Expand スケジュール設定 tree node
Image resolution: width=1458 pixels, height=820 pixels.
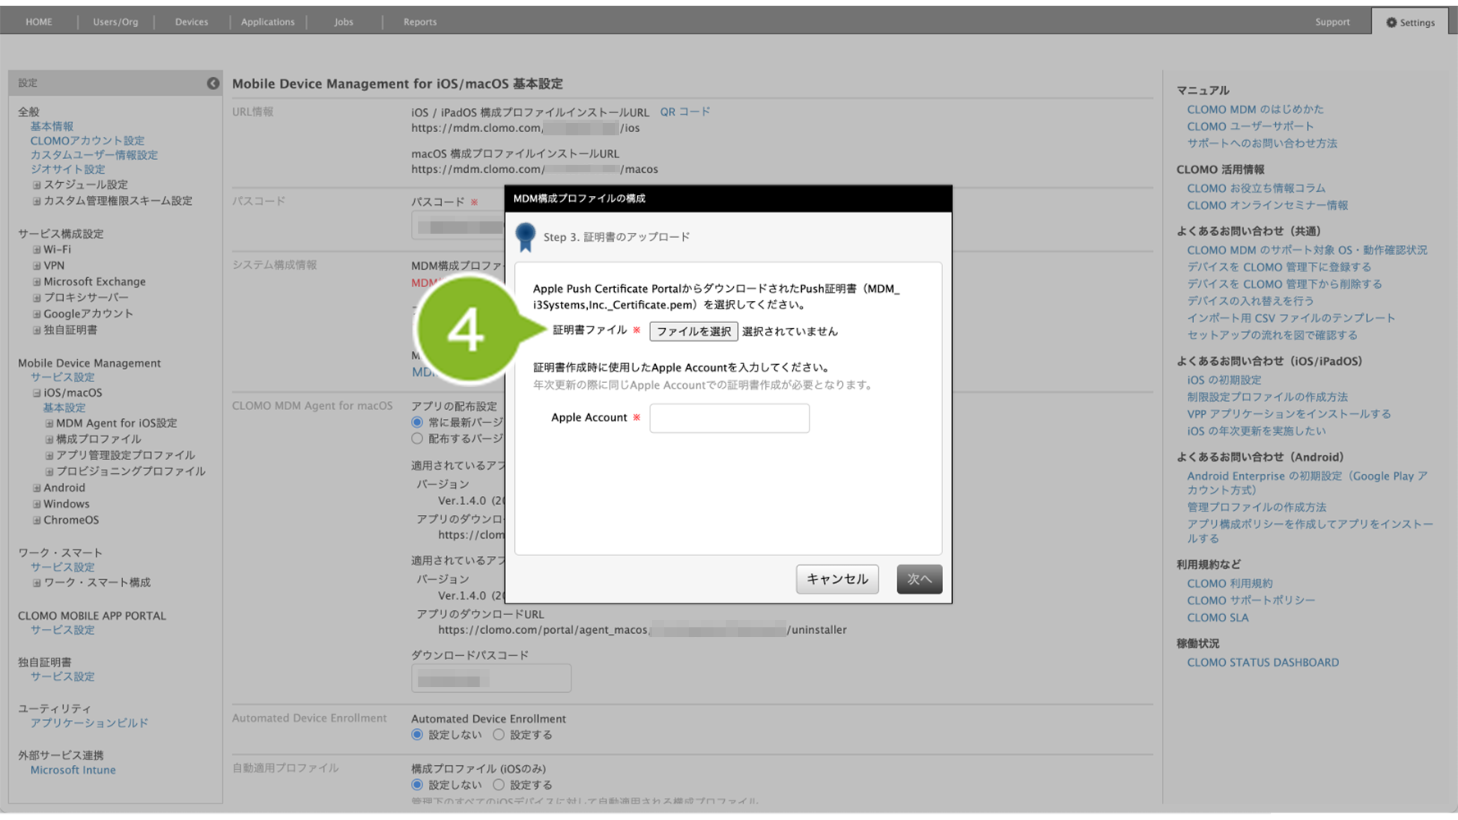[x=36, y=185]
